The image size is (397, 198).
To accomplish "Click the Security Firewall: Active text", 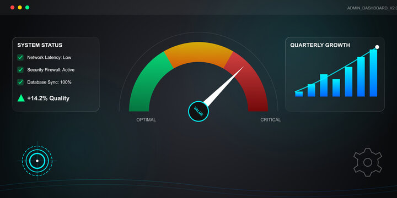I will [51, 70].
